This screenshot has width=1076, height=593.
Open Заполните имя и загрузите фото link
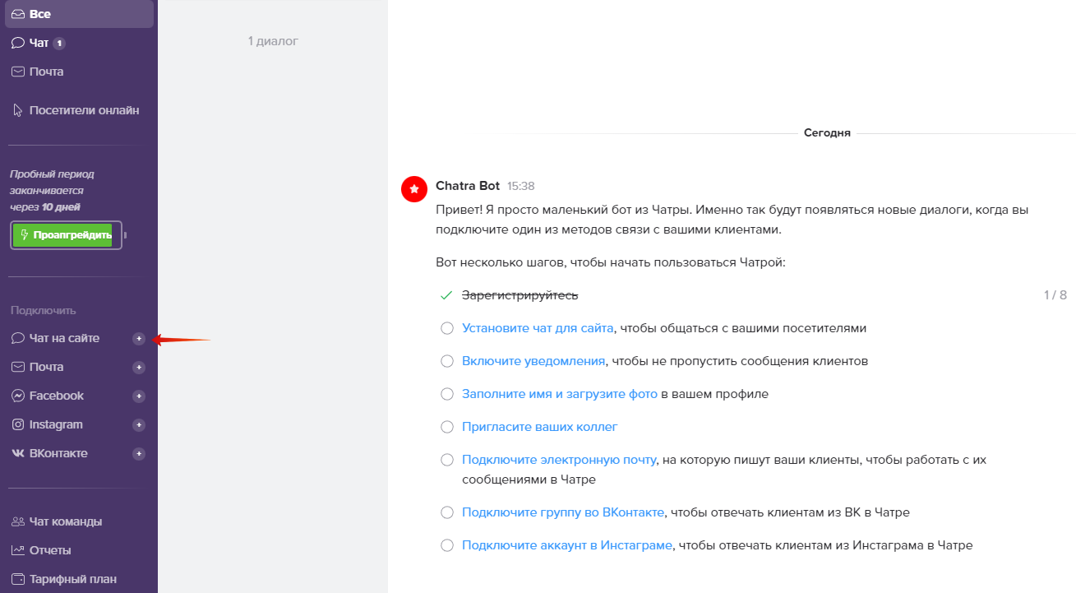click(560, 394)
